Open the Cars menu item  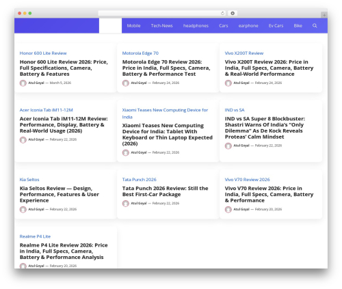[x=224, y=26]
